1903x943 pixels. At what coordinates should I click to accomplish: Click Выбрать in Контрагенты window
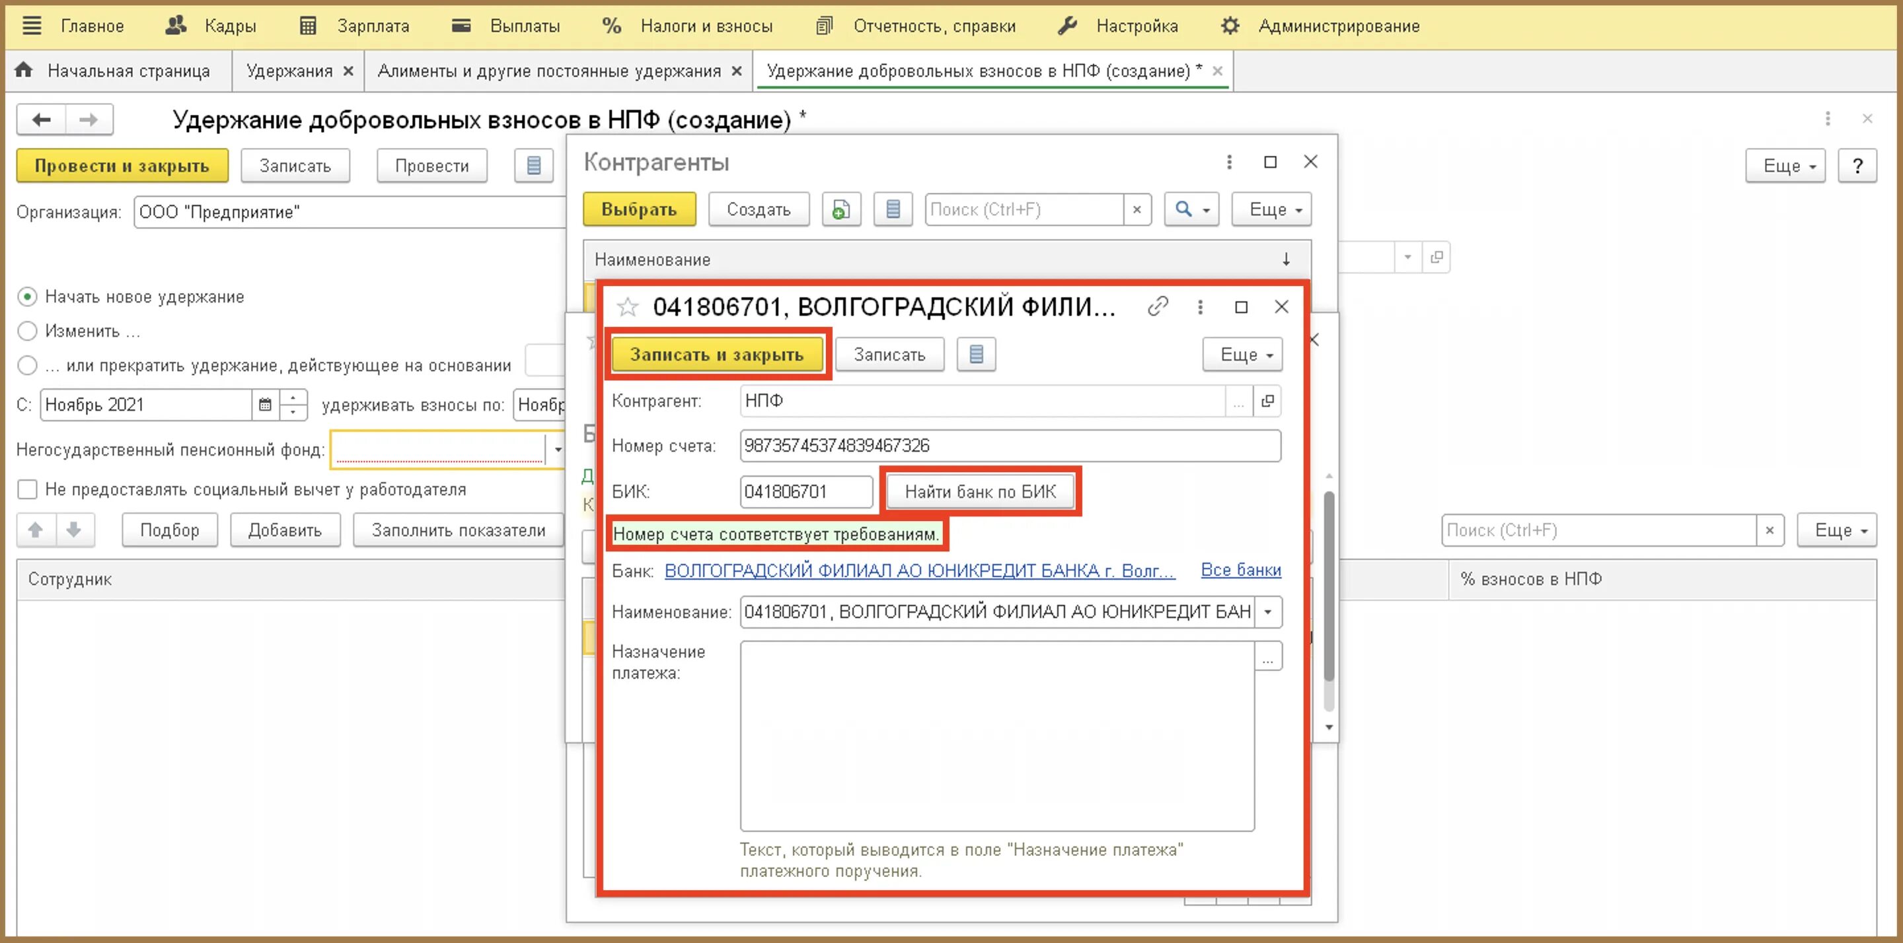pyautogui.click(x=639, y=210)
